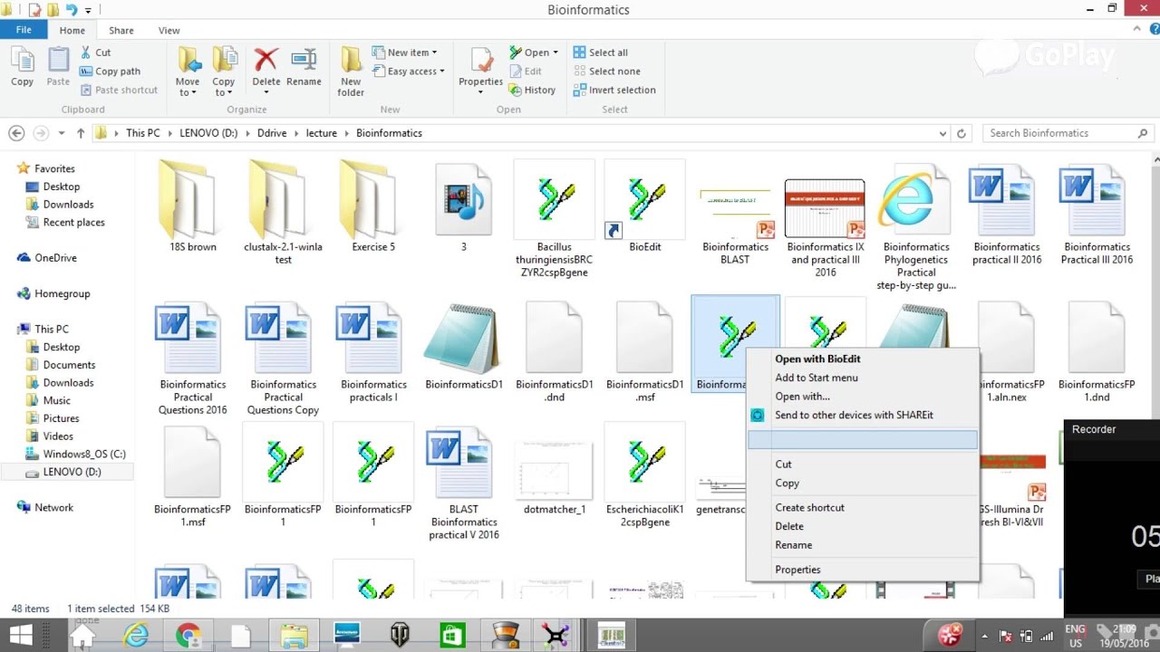Refresh the folder view
The height and width of the screenshot is (652, 1160).
tap(962, 133)
